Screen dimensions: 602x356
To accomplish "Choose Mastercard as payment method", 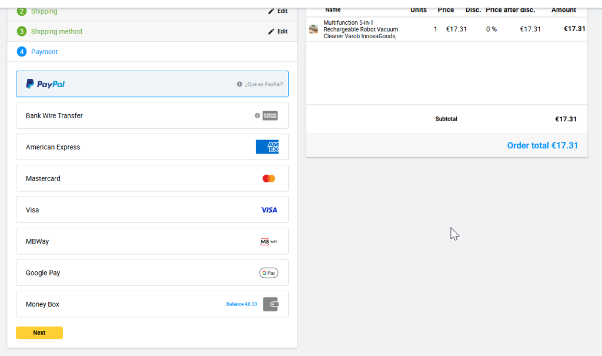I will click(43, 178).
